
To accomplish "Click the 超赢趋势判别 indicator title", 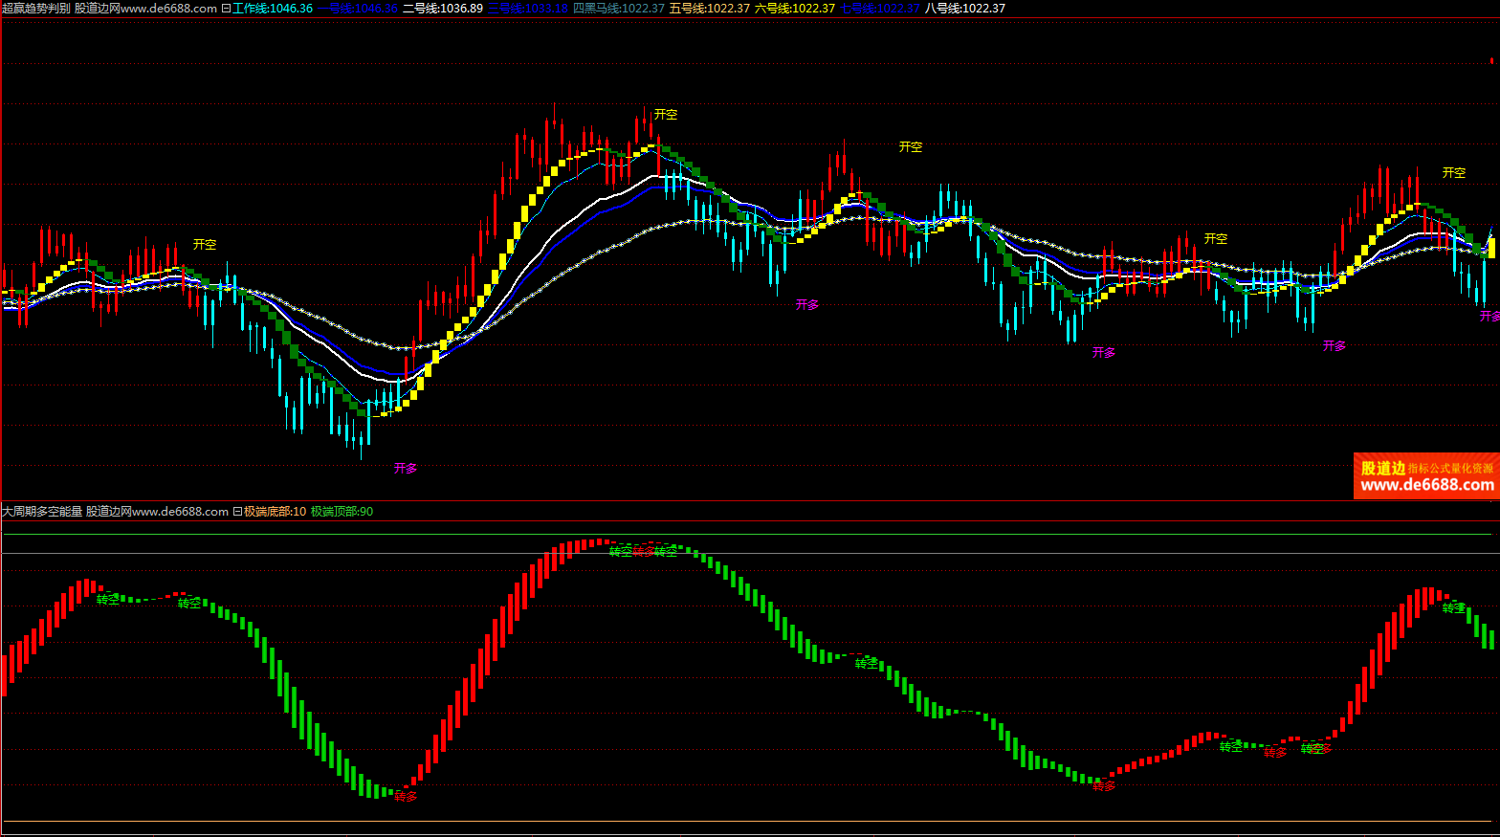I will click(x=36, y=9).
